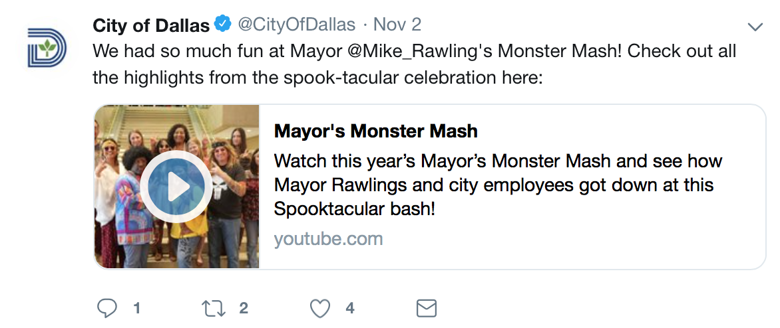Expand the tweet options chevron menu

(x=755, y=27)
